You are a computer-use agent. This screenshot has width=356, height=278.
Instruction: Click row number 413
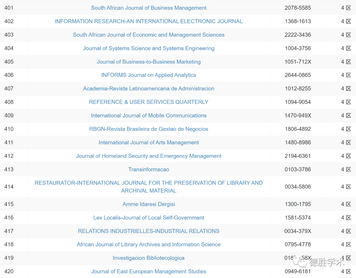point(9,169)
